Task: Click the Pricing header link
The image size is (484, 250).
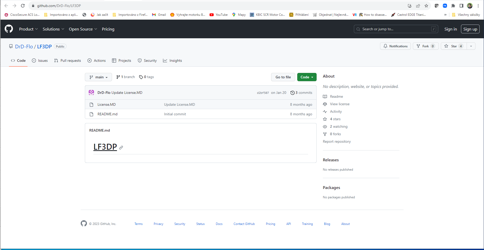Action: pos(108,29)
